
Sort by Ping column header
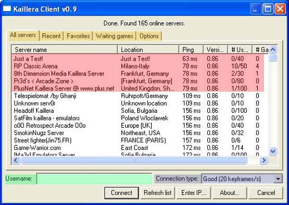click(x=191, y=49)
